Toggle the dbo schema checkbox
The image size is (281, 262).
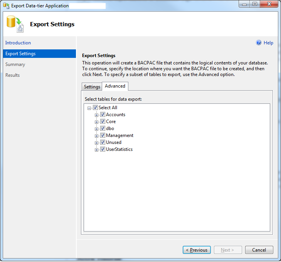[103, 128]
